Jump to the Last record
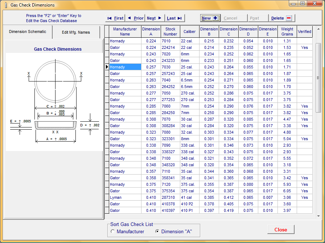 coord(174,18)
